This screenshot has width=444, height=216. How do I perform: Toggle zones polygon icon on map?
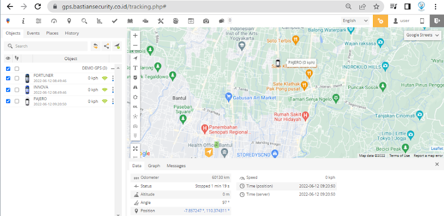point(136,97)
